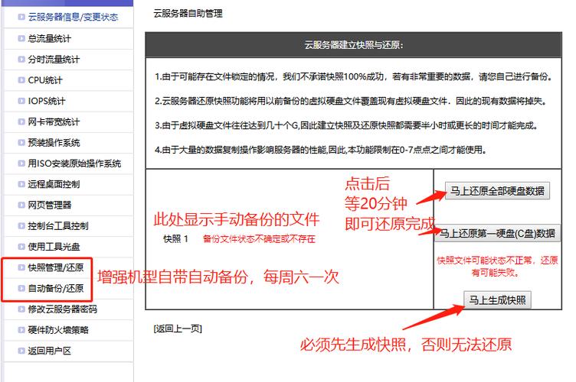Go to 分时流量统计 page

[54, 60]
